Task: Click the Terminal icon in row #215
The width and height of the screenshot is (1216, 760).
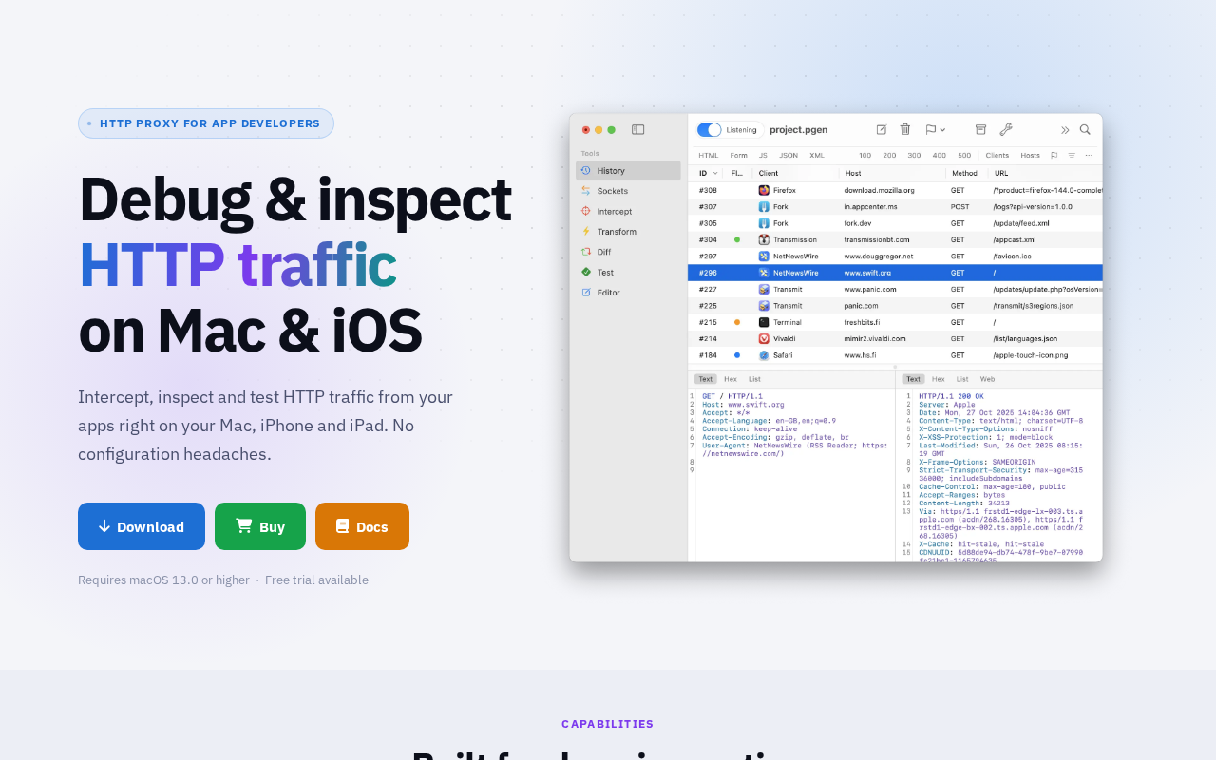Action: [764, 322]
